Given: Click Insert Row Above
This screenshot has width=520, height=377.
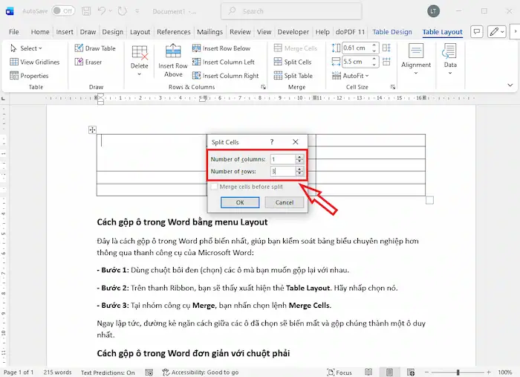Looking at the screenshot, I should click(x=173, y=61).
